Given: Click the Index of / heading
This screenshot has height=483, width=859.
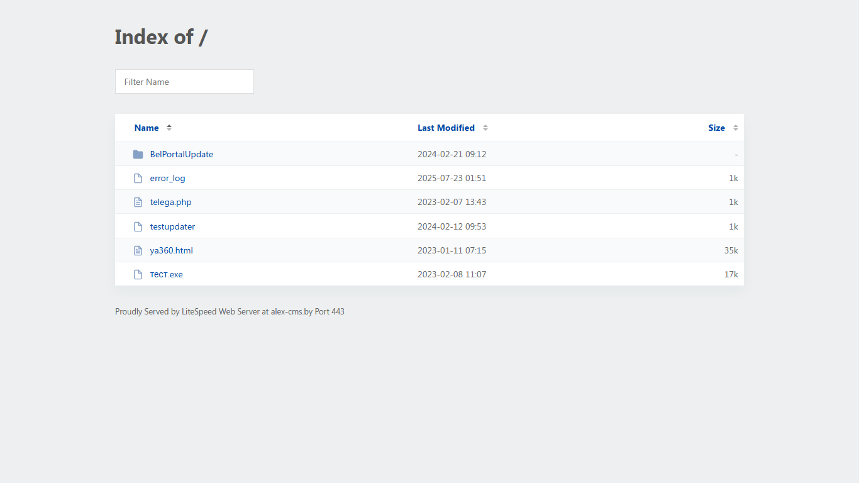Looking at the screenshot, I should [161, 37].
